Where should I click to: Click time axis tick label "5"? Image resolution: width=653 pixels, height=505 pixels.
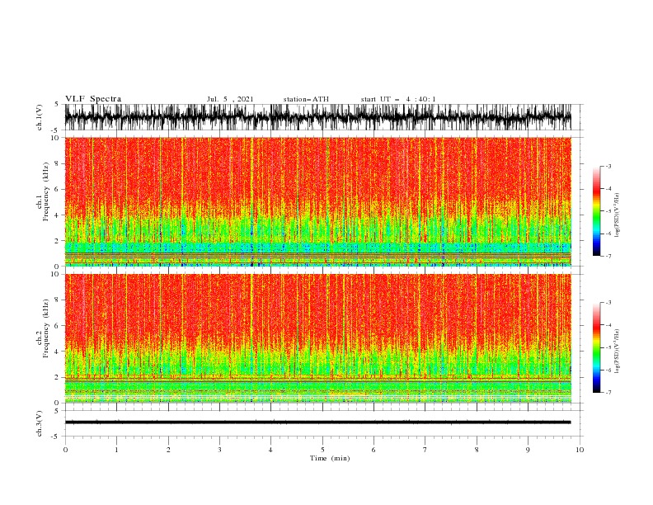coord(322,450)
